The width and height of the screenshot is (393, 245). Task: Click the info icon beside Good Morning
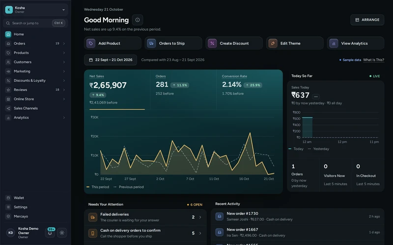tap(138, 20)
